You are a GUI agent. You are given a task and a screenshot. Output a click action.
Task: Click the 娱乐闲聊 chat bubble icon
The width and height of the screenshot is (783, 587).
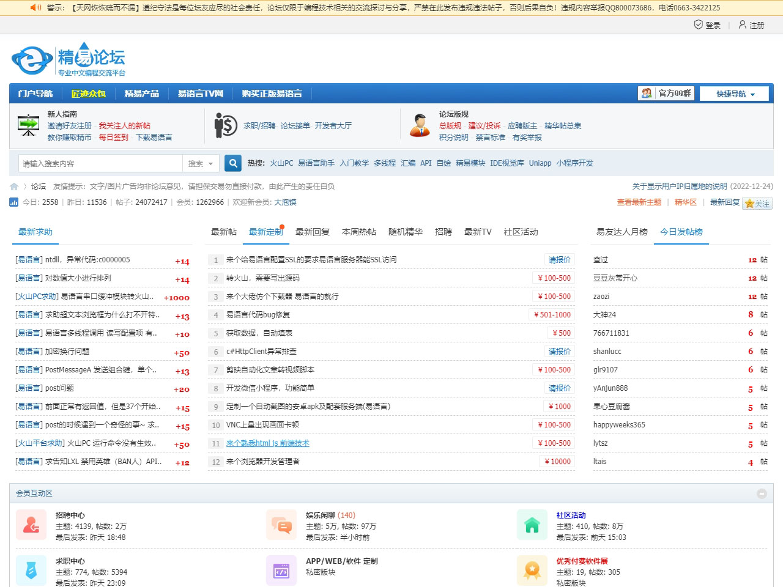281,525
